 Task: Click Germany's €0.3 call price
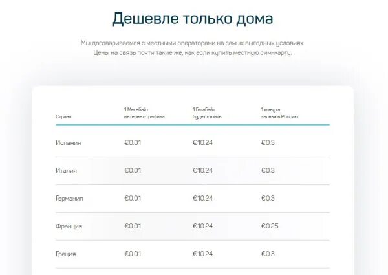tap(268, 198)
